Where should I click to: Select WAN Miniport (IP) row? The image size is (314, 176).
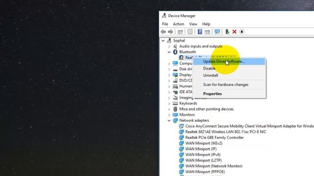[x=201, y=149]
